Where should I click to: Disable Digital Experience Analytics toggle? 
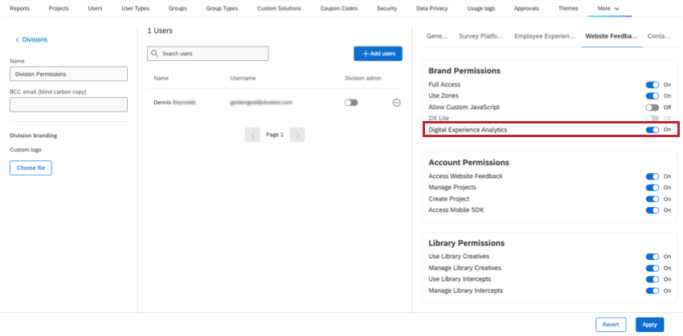point(652,130)
